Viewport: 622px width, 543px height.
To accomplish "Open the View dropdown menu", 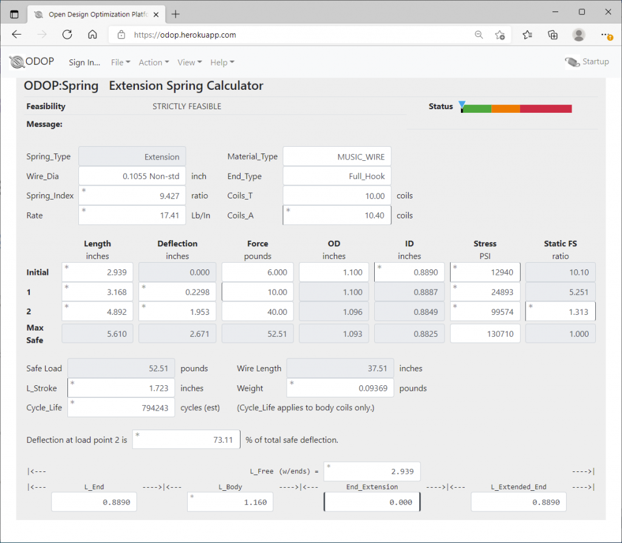I will 190,62.
